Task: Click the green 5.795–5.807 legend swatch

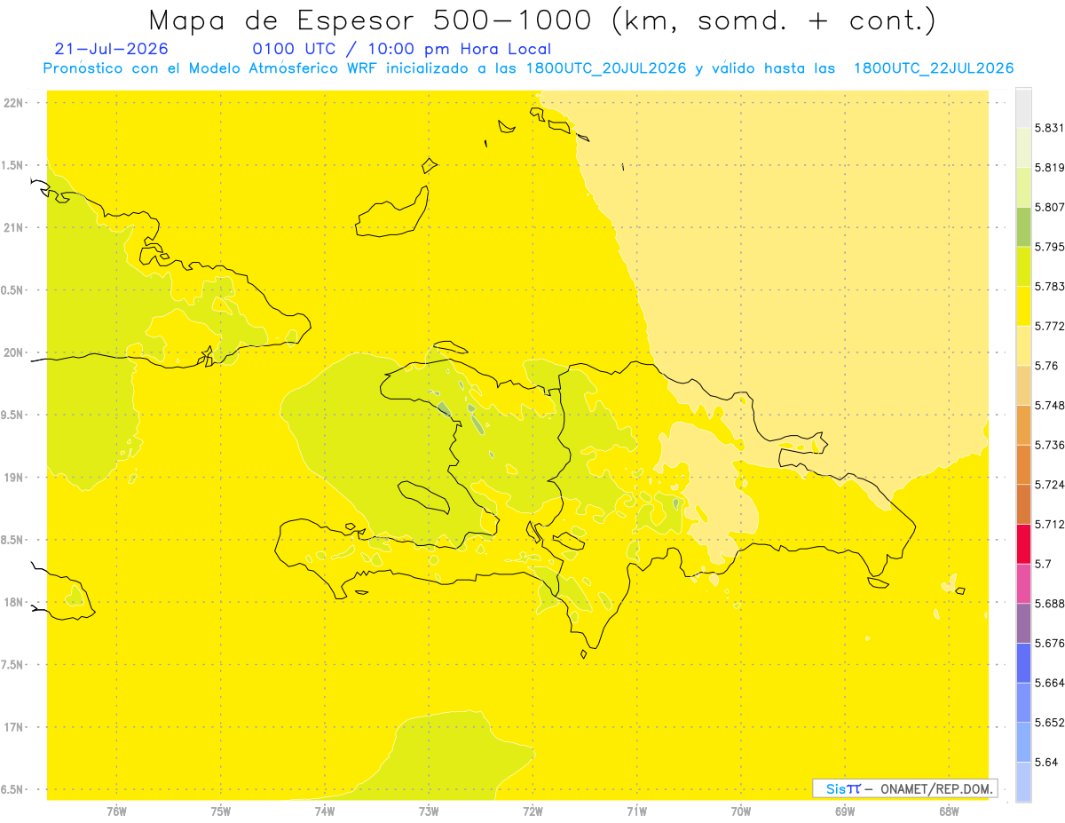Action: pyautogui.click(x=1023, y=226)
